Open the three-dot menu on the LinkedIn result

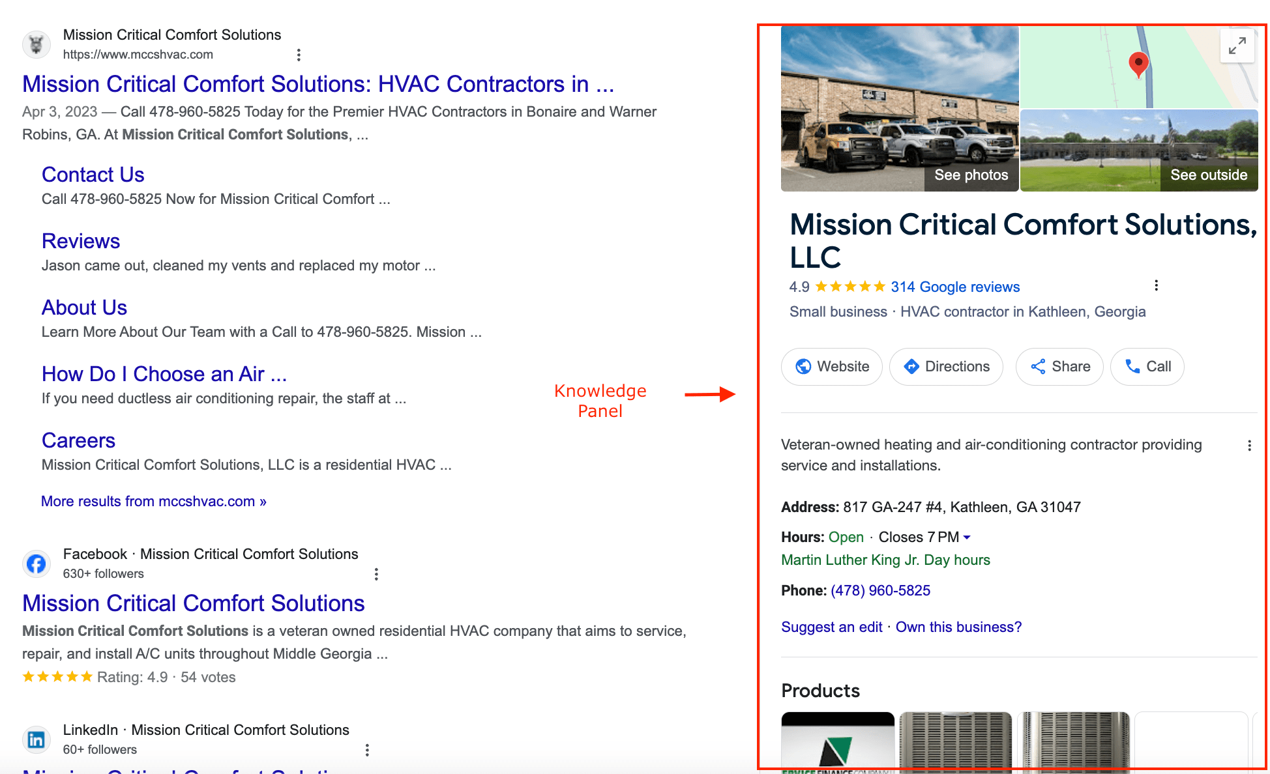(367, 750)
